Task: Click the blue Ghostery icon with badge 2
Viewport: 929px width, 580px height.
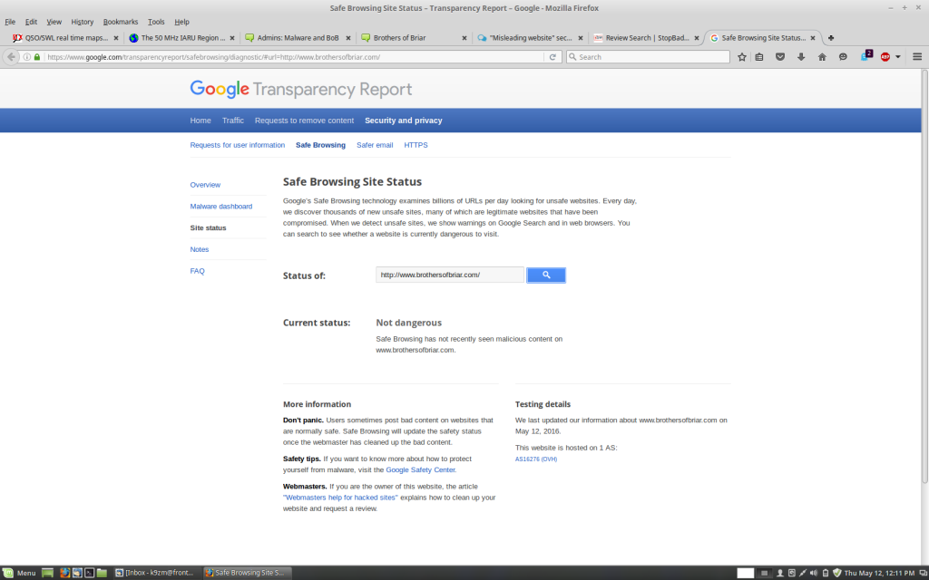Action: pyautogui.click(x=865, y=56)
